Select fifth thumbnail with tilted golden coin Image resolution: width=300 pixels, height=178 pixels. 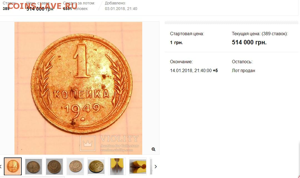click(96, 166)
